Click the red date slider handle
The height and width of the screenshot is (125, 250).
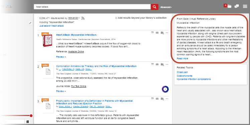31,116
